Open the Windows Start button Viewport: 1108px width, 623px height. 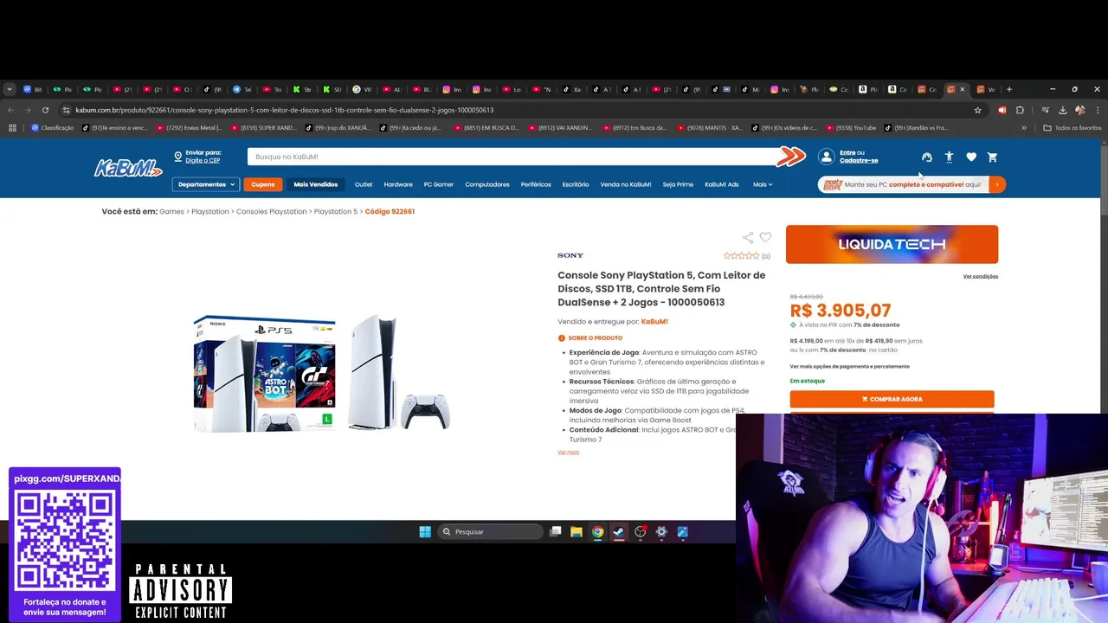(425, 531)
